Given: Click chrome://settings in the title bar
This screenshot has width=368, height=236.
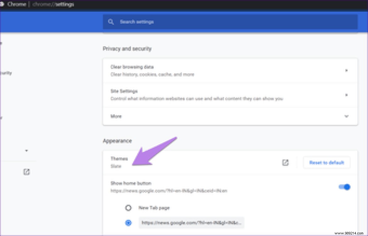Looking at the screenshot, I should (x=53, y=4).
